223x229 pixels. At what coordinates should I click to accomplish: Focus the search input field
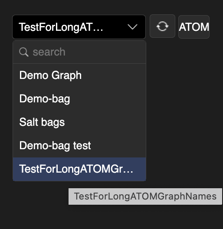pos(79,52)
